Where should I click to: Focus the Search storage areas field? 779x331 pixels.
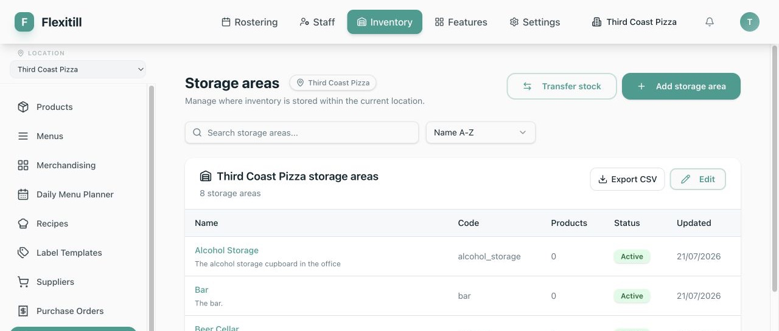point(302,132)
